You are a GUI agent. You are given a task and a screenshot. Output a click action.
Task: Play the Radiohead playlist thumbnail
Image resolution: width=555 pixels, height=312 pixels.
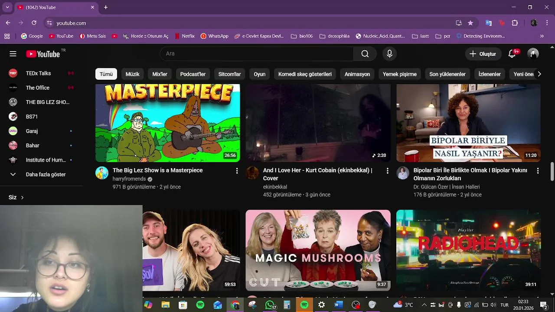click(x=468, y=250)
